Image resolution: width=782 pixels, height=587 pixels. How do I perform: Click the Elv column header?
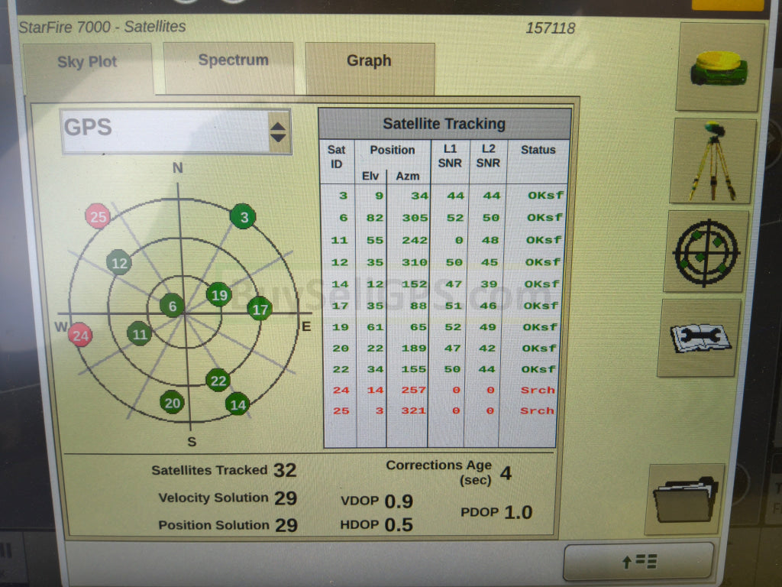(x=370, y=177)
